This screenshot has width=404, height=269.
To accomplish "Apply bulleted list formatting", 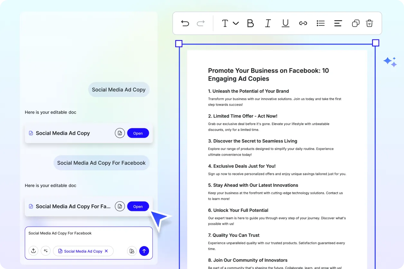I will [x=320, y=23].
